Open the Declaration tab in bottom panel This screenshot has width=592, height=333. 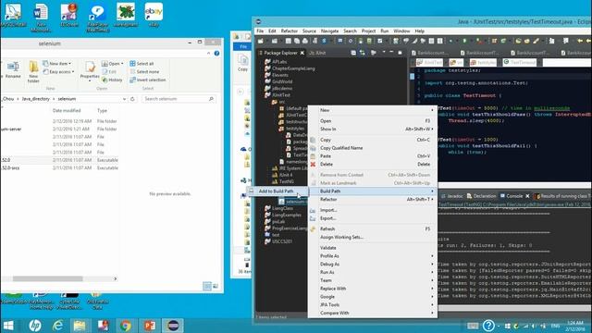(481, 196)
